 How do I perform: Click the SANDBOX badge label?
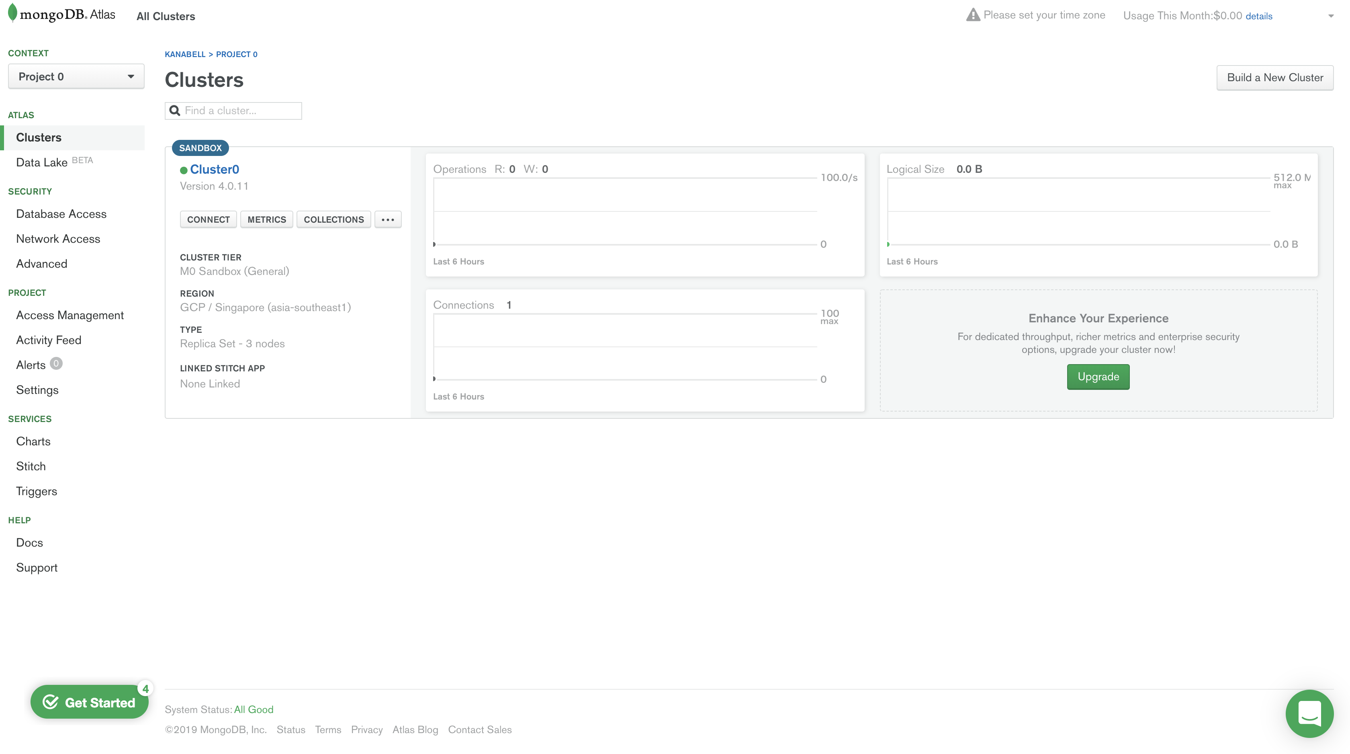tap(200, 148)
